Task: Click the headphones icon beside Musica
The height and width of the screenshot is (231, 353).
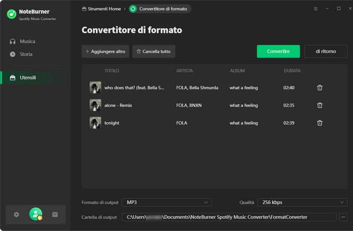Action: [x=13, y=41]
